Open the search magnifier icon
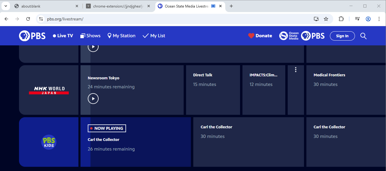The width and height of the screenshot is (386, 171). (x=363, y=36)
